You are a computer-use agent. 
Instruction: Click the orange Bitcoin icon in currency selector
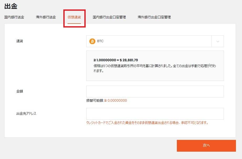(92, 41)
